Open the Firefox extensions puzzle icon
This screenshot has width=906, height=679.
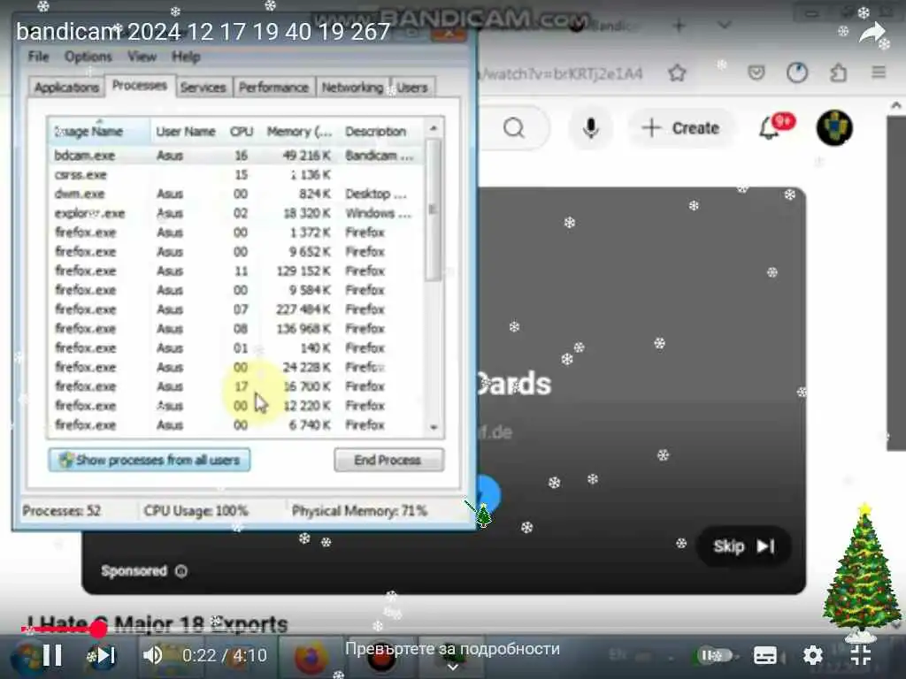[839, 72]
